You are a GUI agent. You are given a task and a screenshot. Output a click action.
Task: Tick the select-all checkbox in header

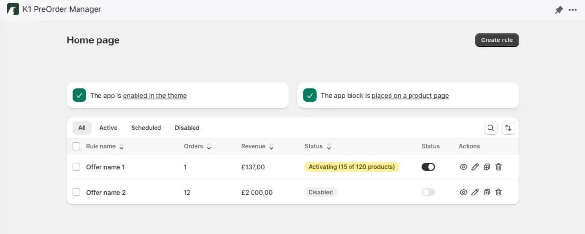coord(77,146)
